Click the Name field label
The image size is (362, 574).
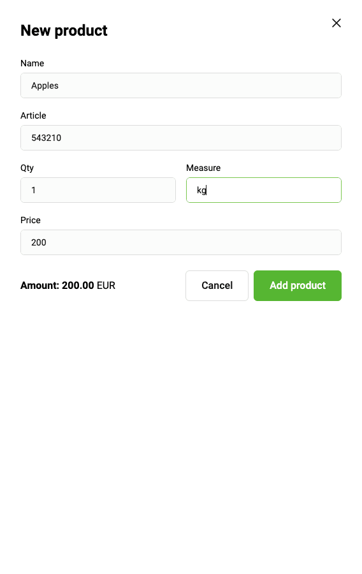32,63
